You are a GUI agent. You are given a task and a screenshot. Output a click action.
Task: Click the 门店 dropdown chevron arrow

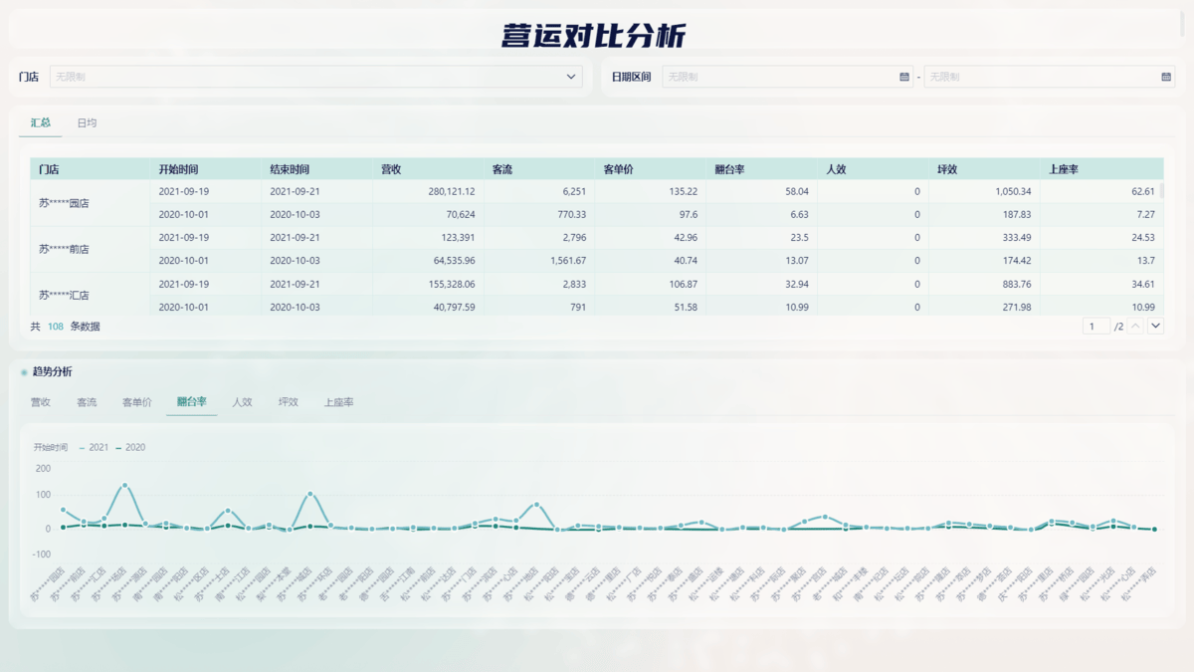point(571,77)
